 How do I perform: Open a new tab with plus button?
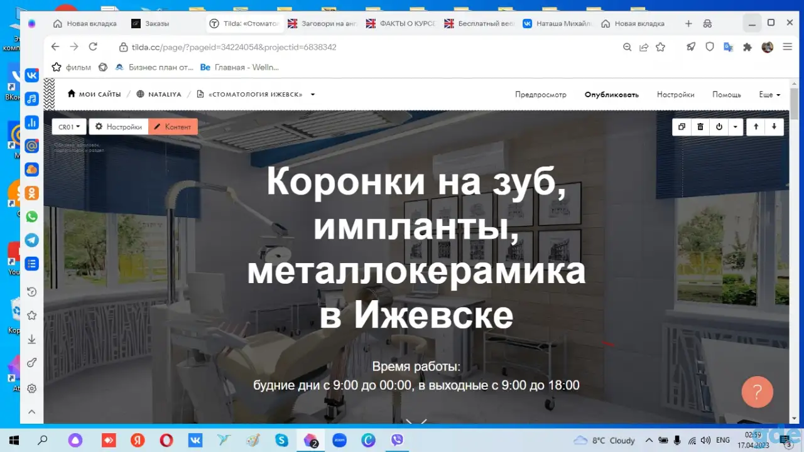coord(688,23)
